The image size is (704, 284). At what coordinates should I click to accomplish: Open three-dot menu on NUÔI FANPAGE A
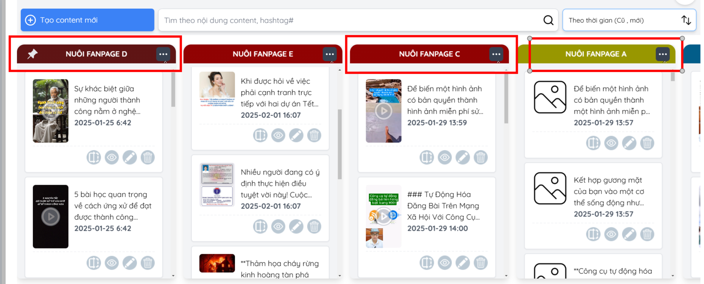(662, 54)
